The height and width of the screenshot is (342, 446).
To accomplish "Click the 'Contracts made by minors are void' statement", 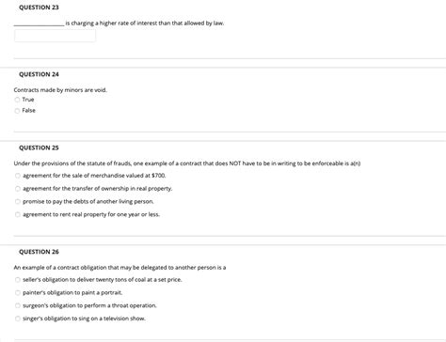I will 60,90.
